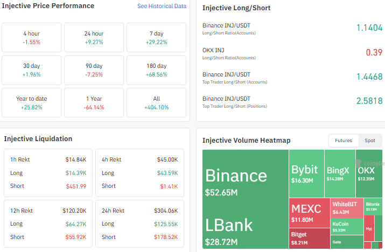Select the All time performance card
Viewport: 385px width, 252px height.
(156, 103)
